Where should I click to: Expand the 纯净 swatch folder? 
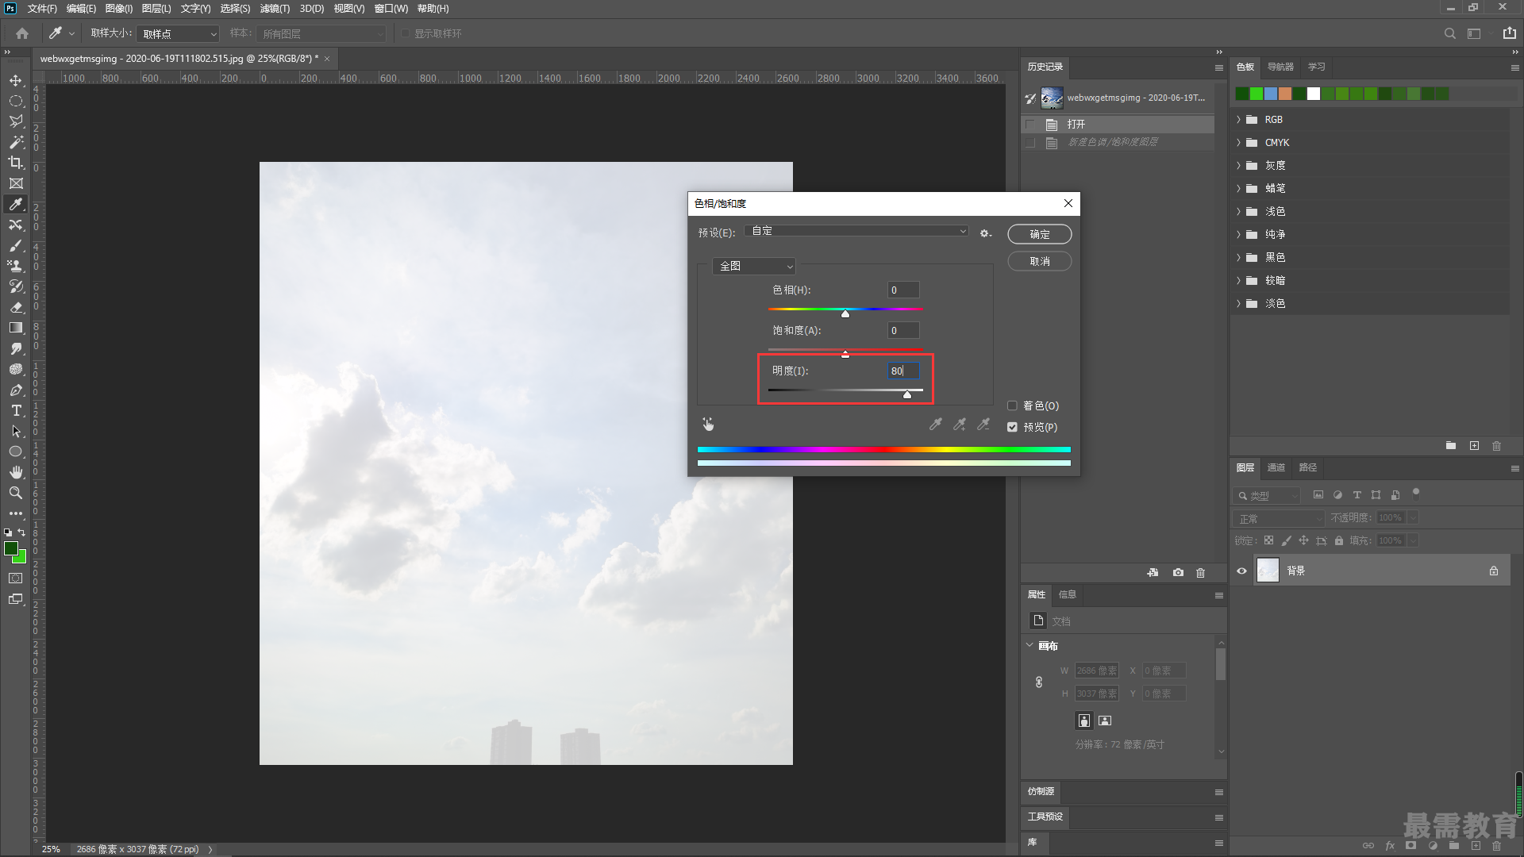coord(1238,235)
